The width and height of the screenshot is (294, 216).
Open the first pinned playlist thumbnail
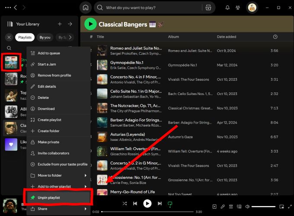[11, 62]
